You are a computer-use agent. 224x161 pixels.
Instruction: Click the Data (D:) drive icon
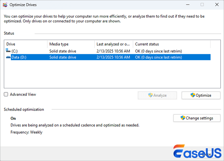[8, 57]
